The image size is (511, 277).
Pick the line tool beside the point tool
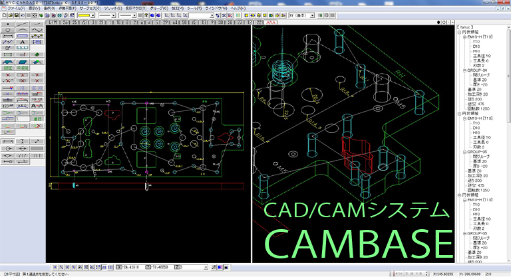23,24
